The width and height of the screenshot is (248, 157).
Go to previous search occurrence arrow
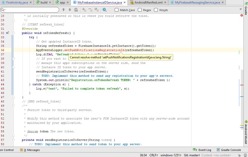[64, 10]
